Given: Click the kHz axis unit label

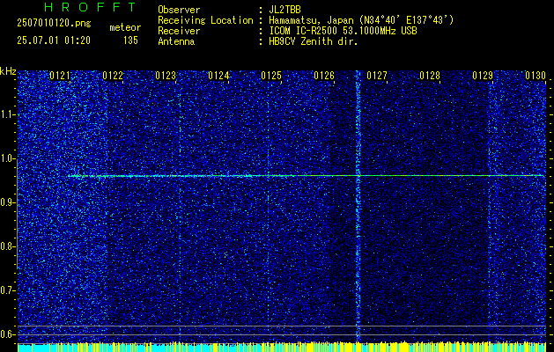Looking at the screenshot, I should 8,71.
